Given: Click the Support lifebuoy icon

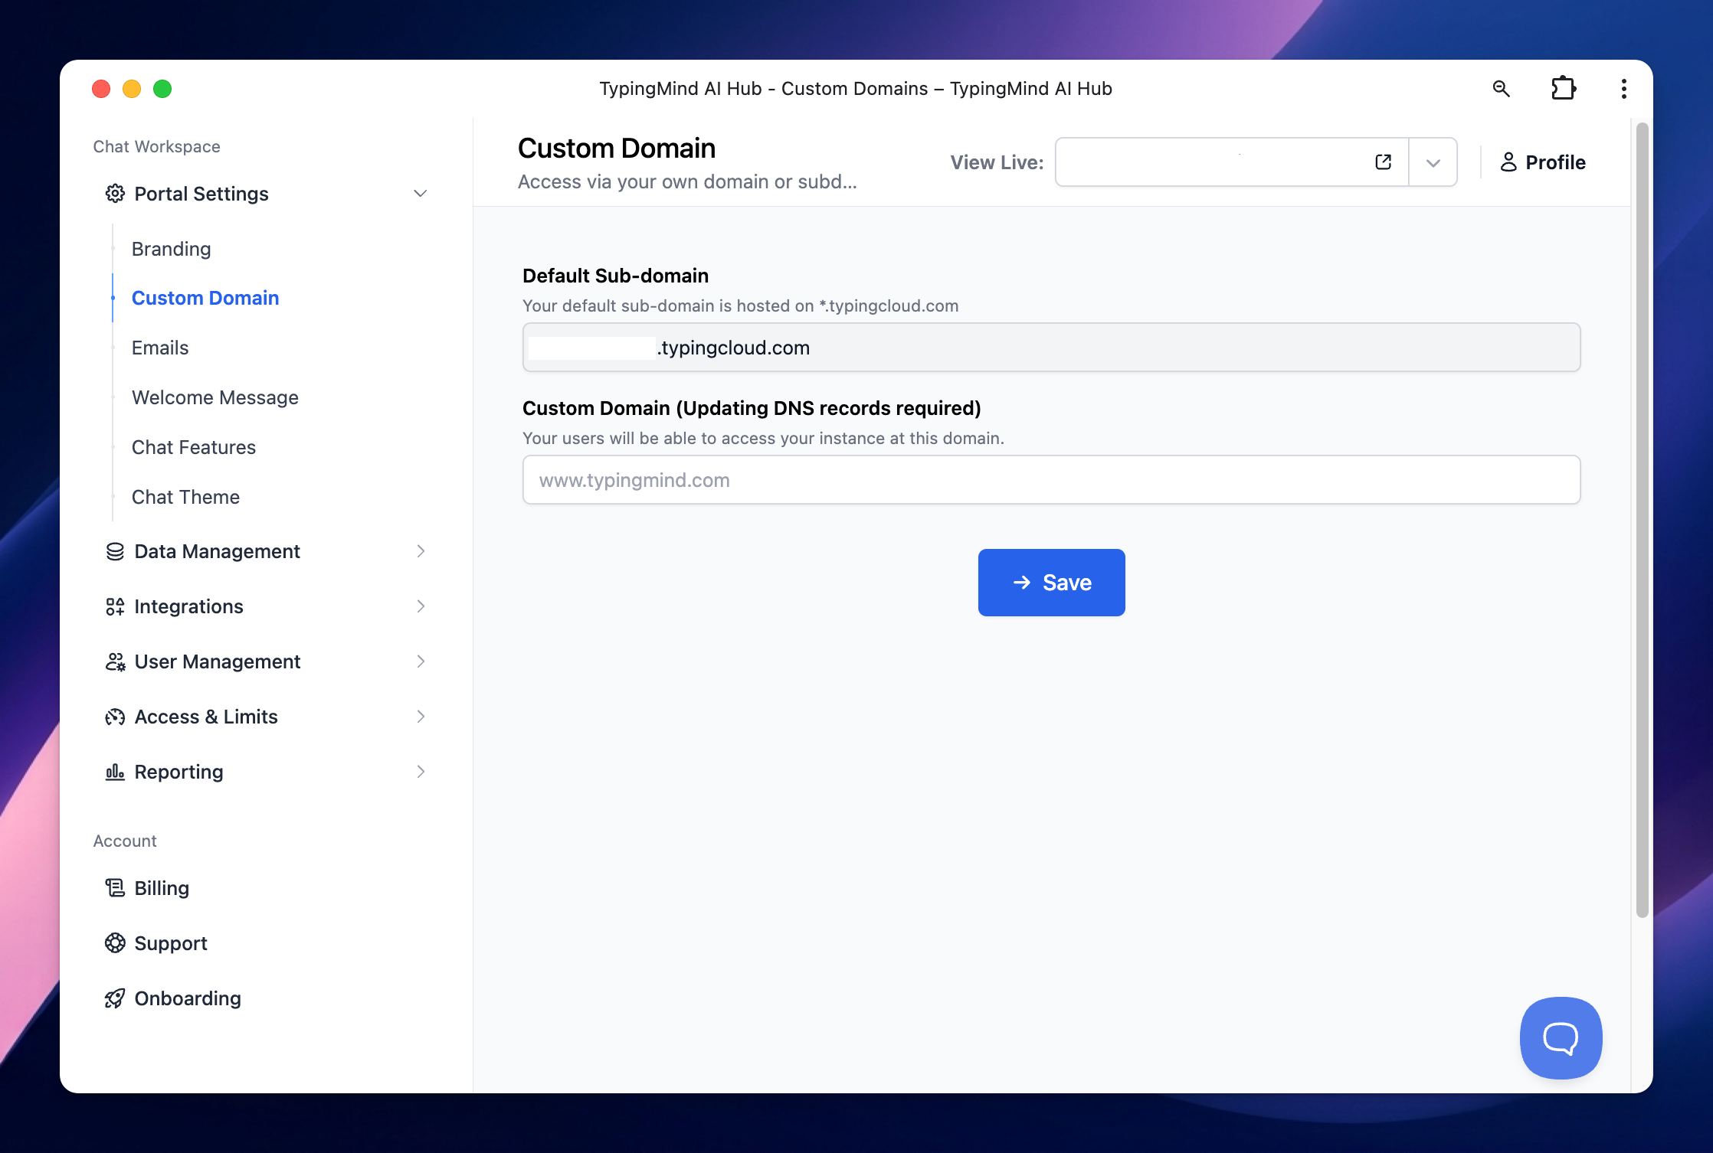Looking at the screenshot, I should pyautogui.click(x=115, y=943).
